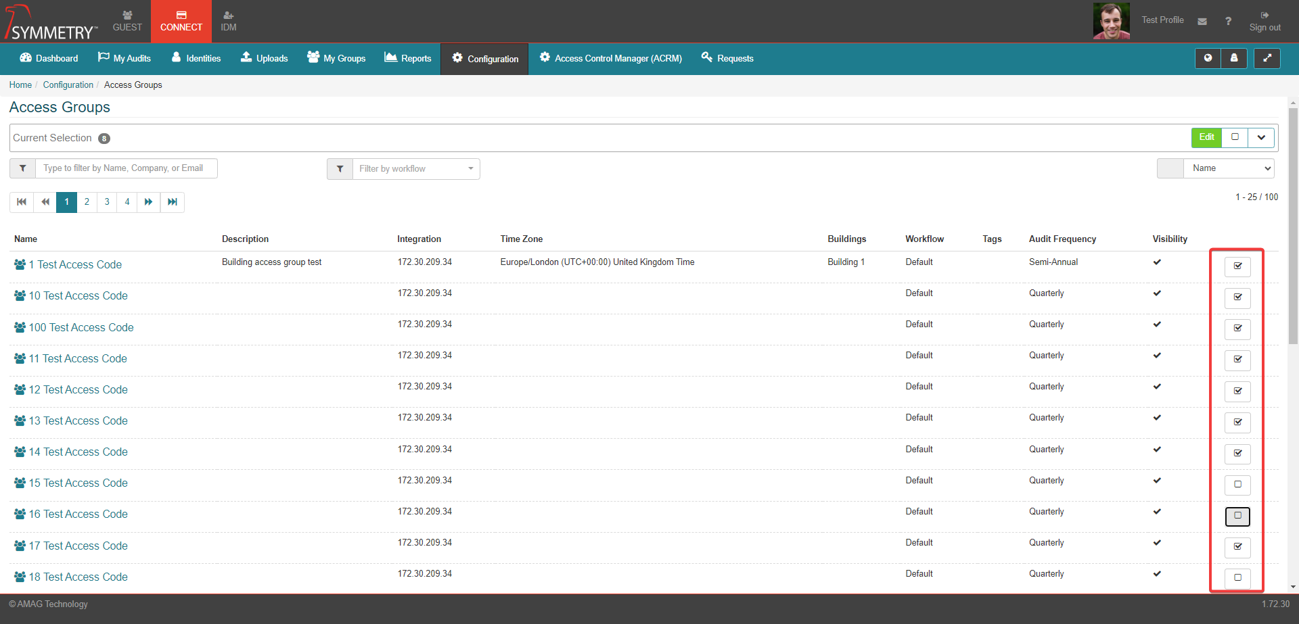Switch to the CONNECT module
The image size is (1299, 624).
click(x=181, y=21)
